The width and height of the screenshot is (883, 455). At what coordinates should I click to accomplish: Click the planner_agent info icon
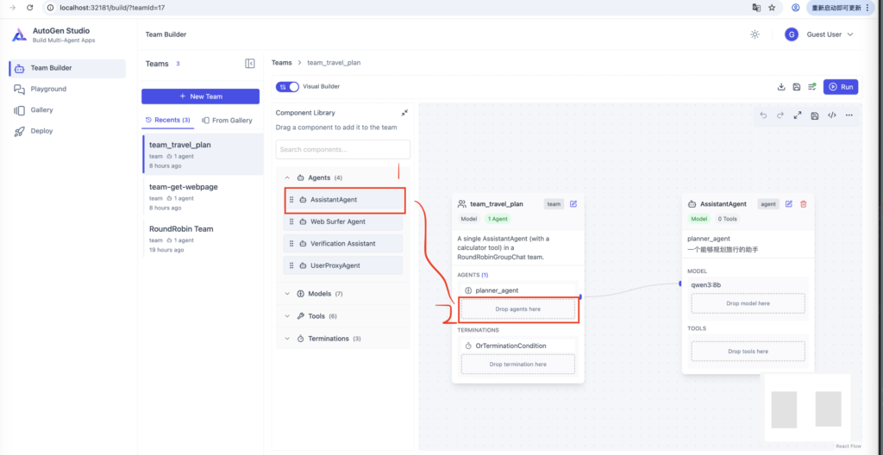point(468,290)
